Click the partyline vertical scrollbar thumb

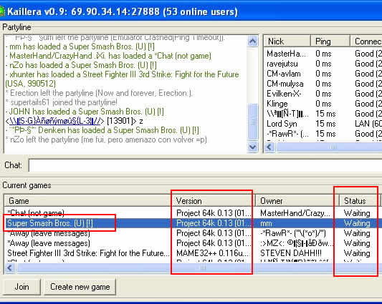[x=253, y=122]
